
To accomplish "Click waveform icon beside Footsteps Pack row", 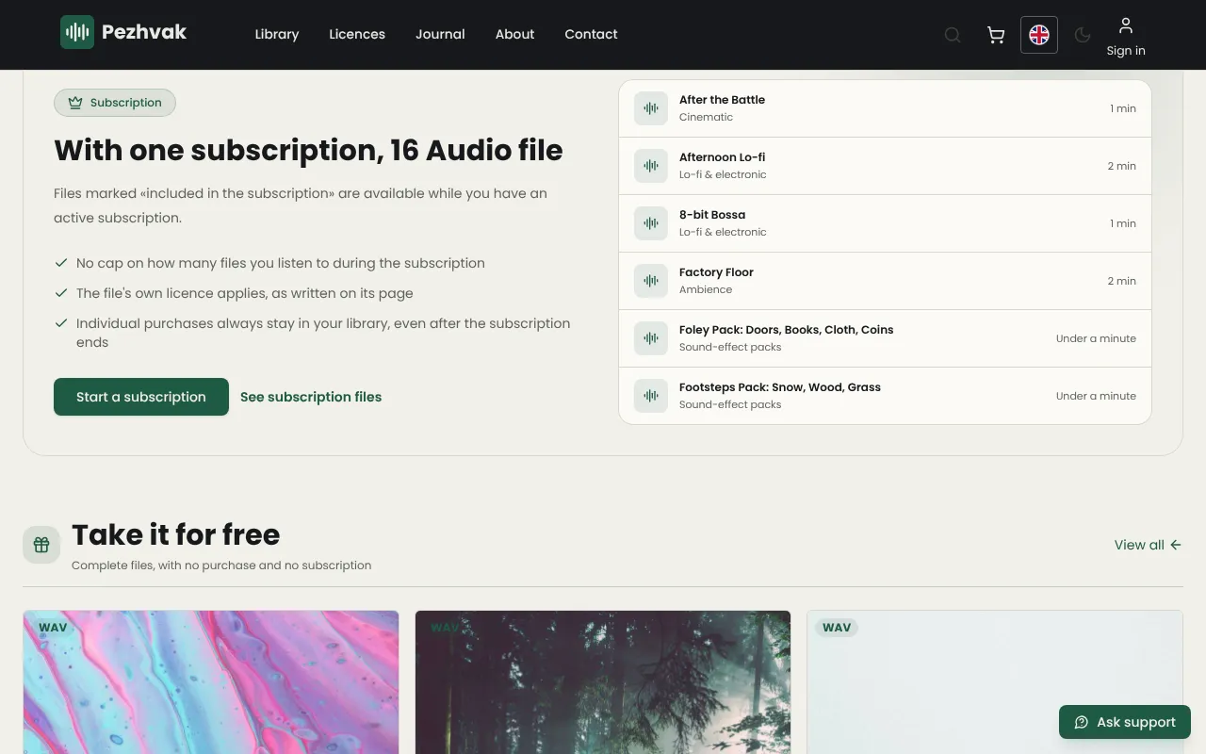I will 651,396.
